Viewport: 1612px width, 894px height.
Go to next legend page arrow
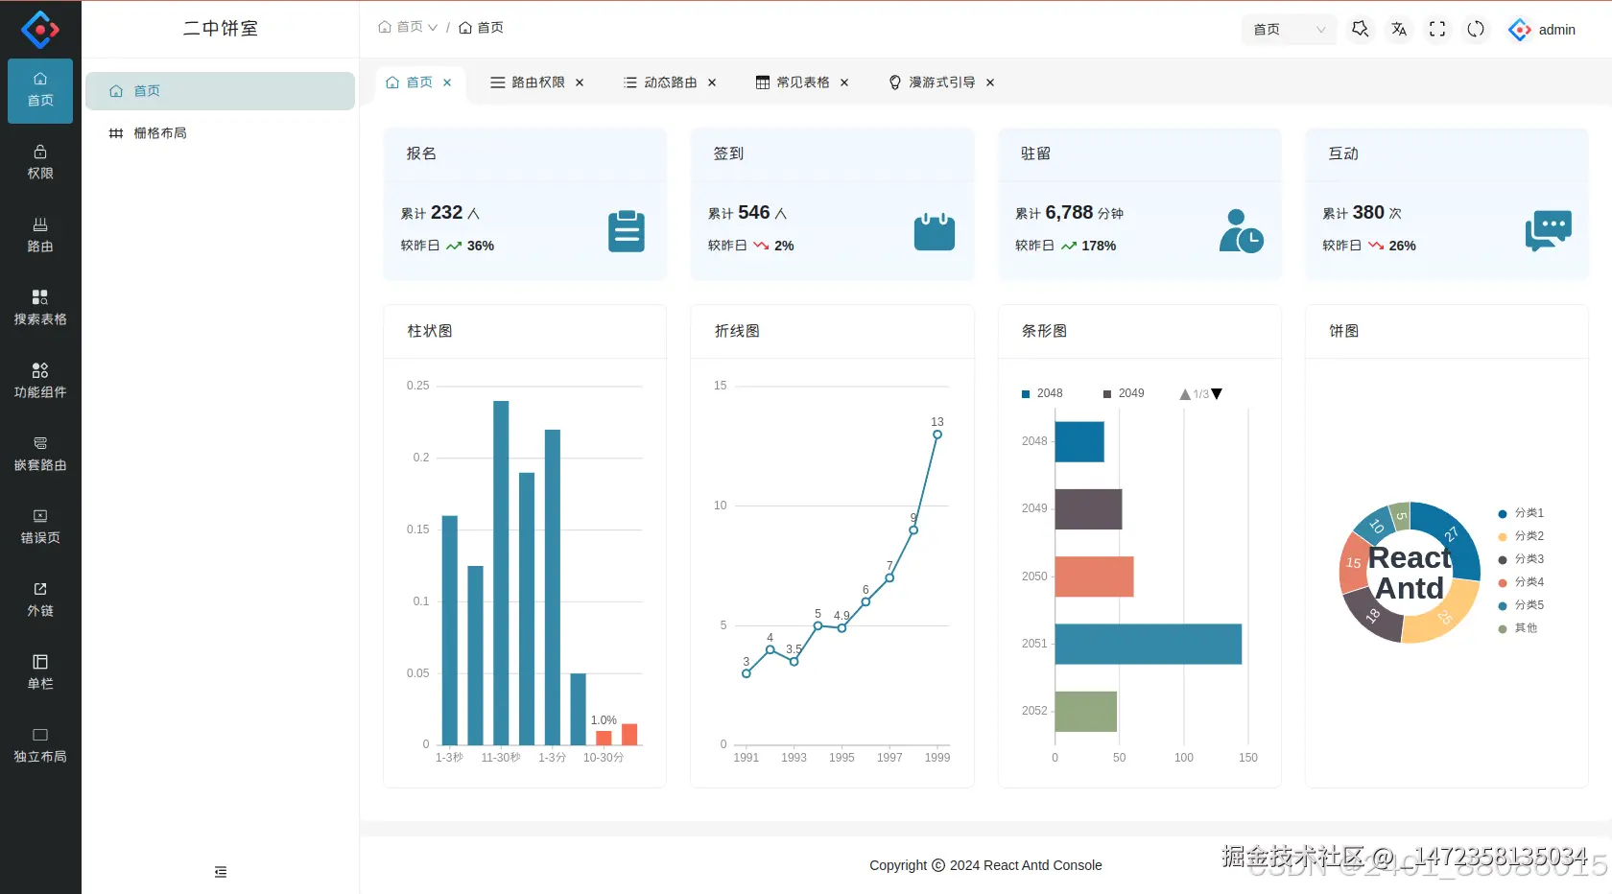point(1217,394)
